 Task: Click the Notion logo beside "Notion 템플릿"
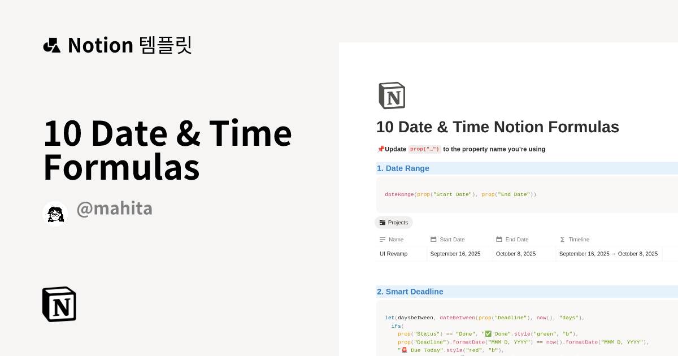point(51,45)
